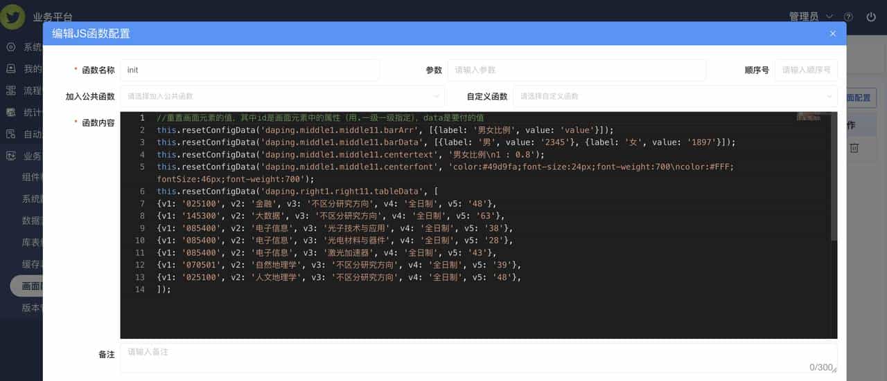
Task: Focus the 参数 input field
Action: 577,70
